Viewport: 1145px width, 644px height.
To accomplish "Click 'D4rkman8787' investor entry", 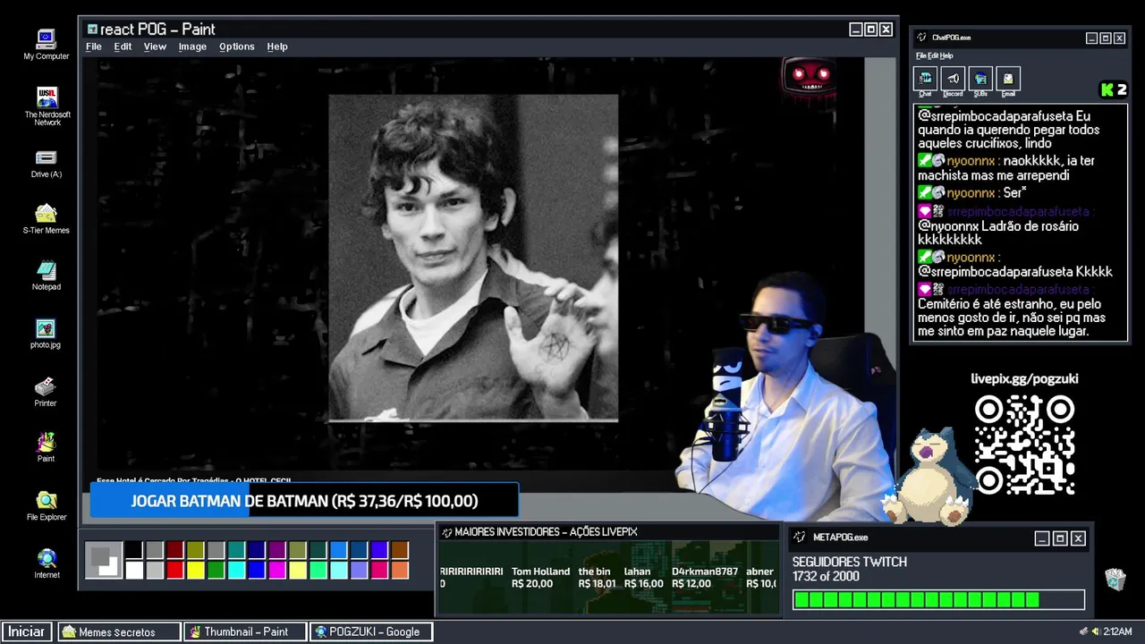I will [x=705, y=577].
